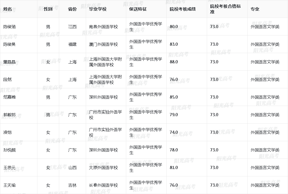Click 广州市实验外语学校 in 郭毅邦's row
This screenshot has width=288, height=194.
click(105, 115)
